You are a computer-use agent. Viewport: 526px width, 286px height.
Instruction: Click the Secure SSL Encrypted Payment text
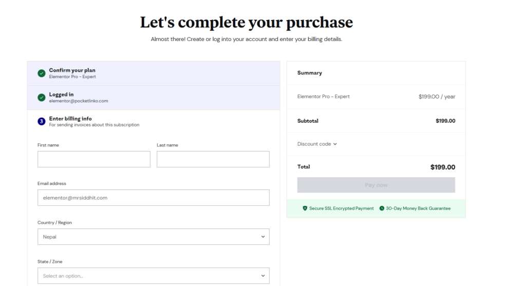point(341,208)
